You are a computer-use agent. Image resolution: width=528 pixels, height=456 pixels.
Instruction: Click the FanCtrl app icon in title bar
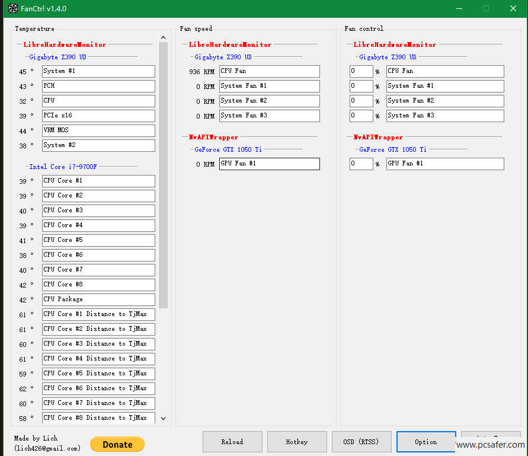pos(12,8)
